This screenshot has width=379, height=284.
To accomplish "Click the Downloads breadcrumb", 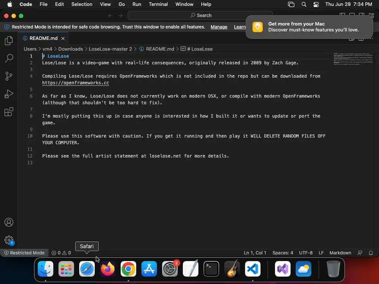I will [71, 49].
